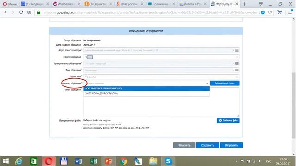The image size is (296, 166).
Task: Open the shopping cart icon in toolbar
Action: pyautogui.click(x=280, y=12)
